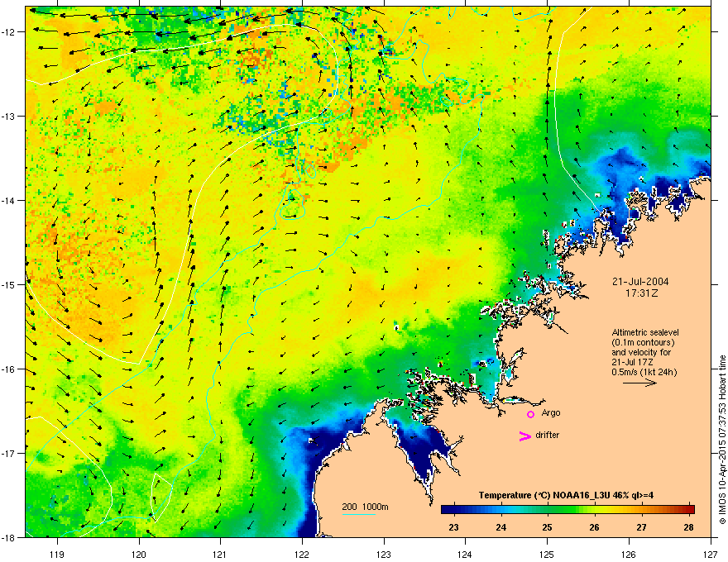Click the cyan line under '200 1000m'
The width and height of the screenshot is (728, 562).
coord(358,515)
